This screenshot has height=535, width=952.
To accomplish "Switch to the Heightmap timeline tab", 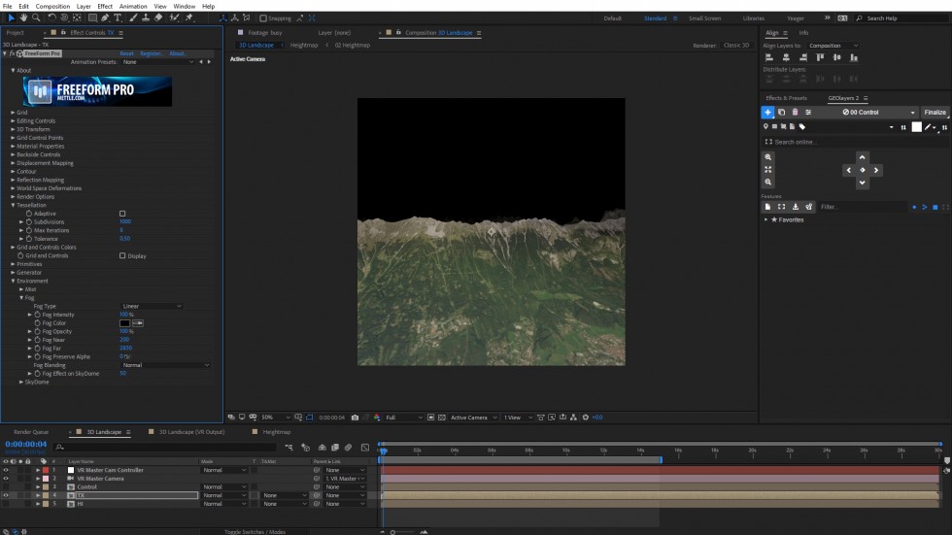I will [x=276, y=431].
